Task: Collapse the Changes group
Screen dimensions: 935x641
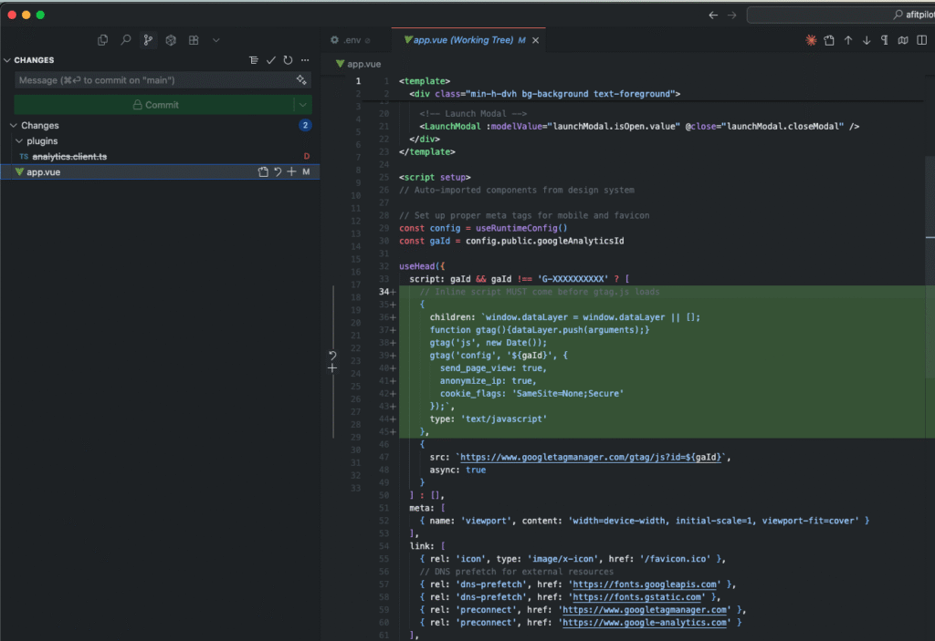Action: click(13, 126)
